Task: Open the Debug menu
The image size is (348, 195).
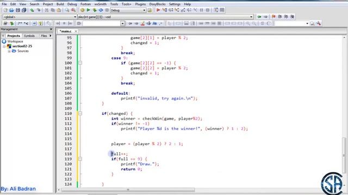Action: click(x=72, y=4)
